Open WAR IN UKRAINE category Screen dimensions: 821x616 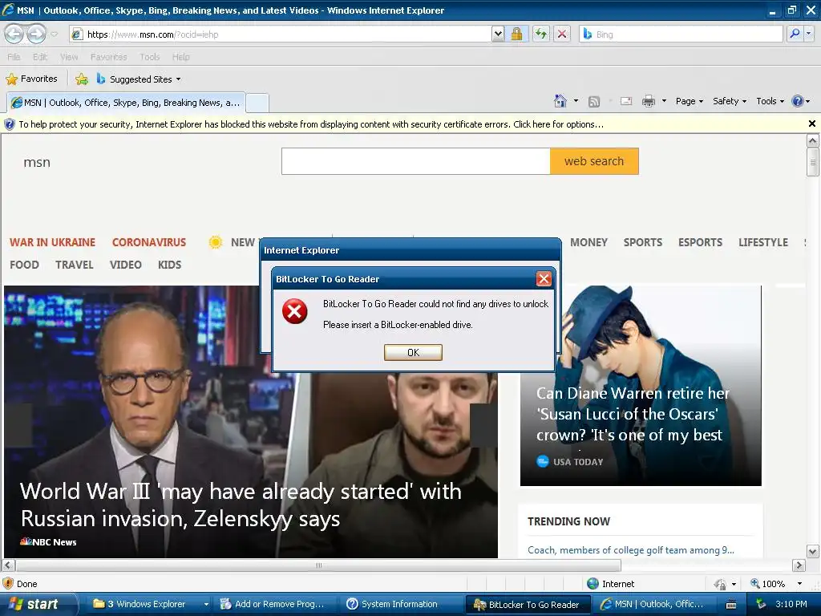click(x=52, y=242)
